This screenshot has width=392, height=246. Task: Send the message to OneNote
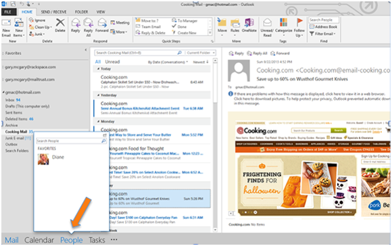click(249, 25)
